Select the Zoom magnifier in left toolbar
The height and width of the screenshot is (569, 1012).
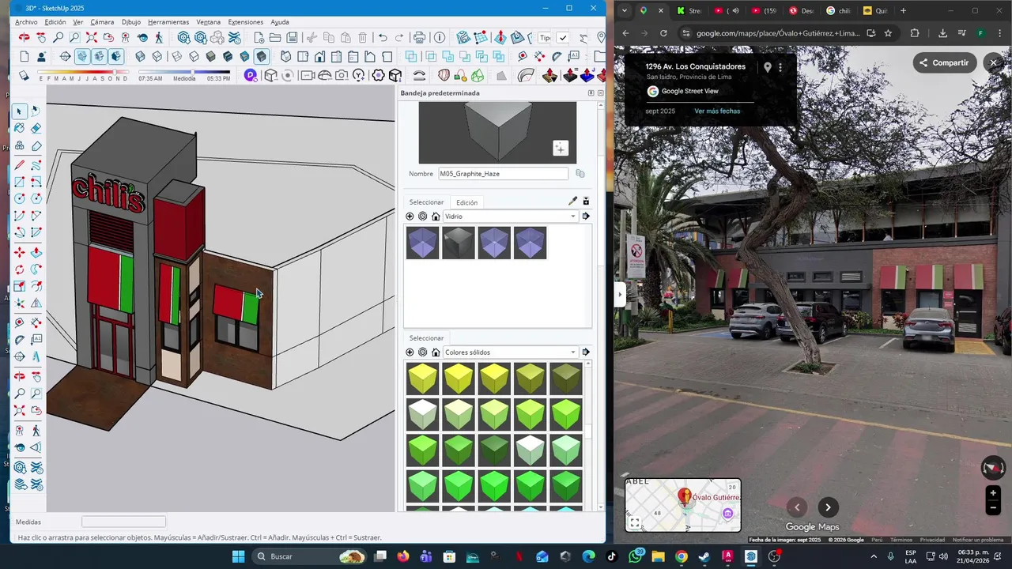click(20, 394)
